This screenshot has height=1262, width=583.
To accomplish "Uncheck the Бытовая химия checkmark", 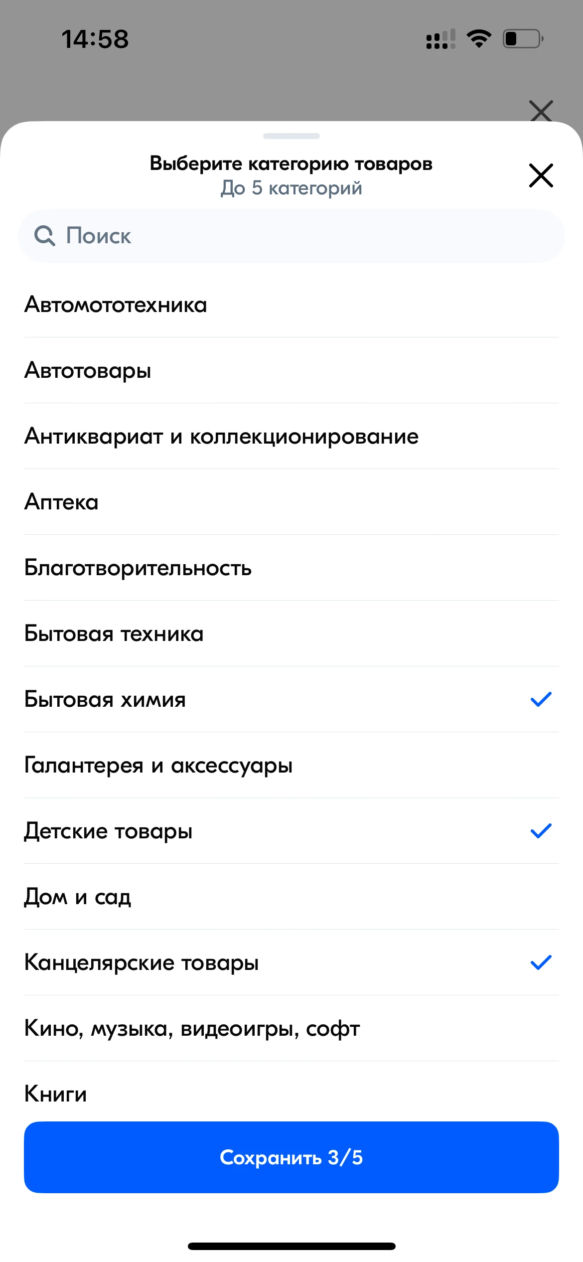I will coord(541,699).
